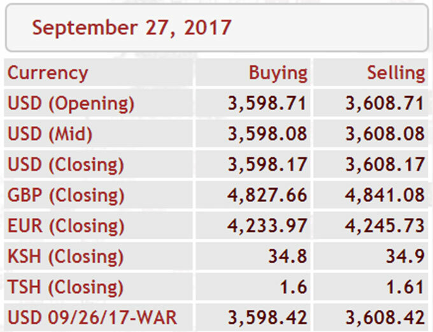Click USD Opening selling rate 3,608.71
This screenshot has width=433, height=332.
385,104
